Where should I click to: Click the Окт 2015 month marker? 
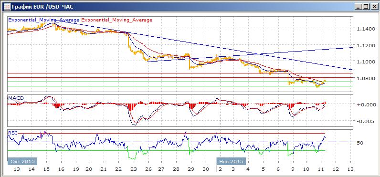coord(22,161)
